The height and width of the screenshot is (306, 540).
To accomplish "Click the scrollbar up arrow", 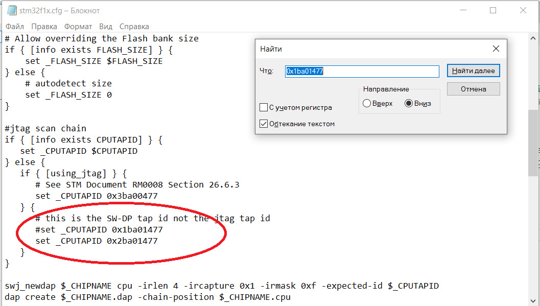I will click(533, 38).
